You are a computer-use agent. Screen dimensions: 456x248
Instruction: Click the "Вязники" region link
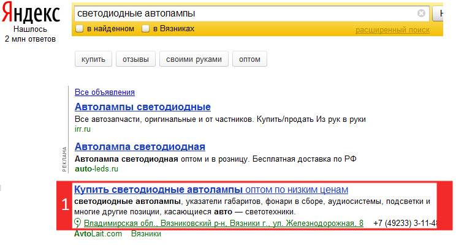click(x=146, y=234)
